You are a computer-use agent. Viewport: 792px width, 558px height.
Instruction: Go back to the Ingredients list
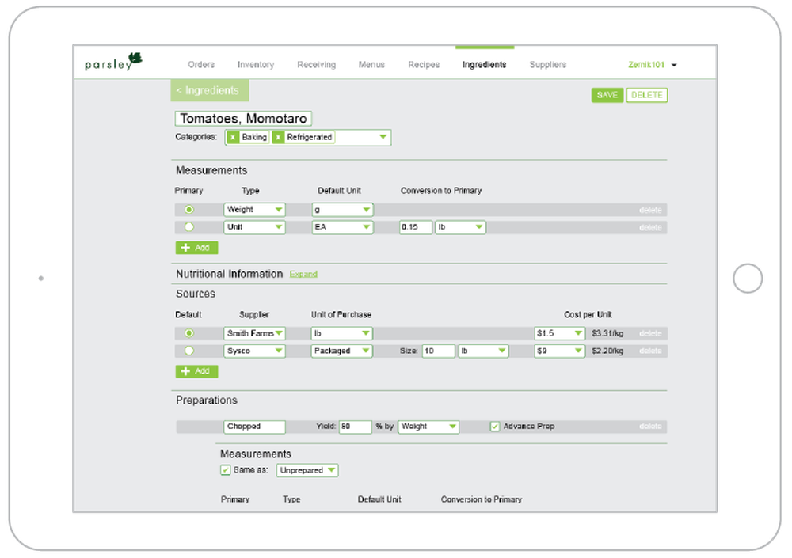pyautogui.click(x=209, y=90)
